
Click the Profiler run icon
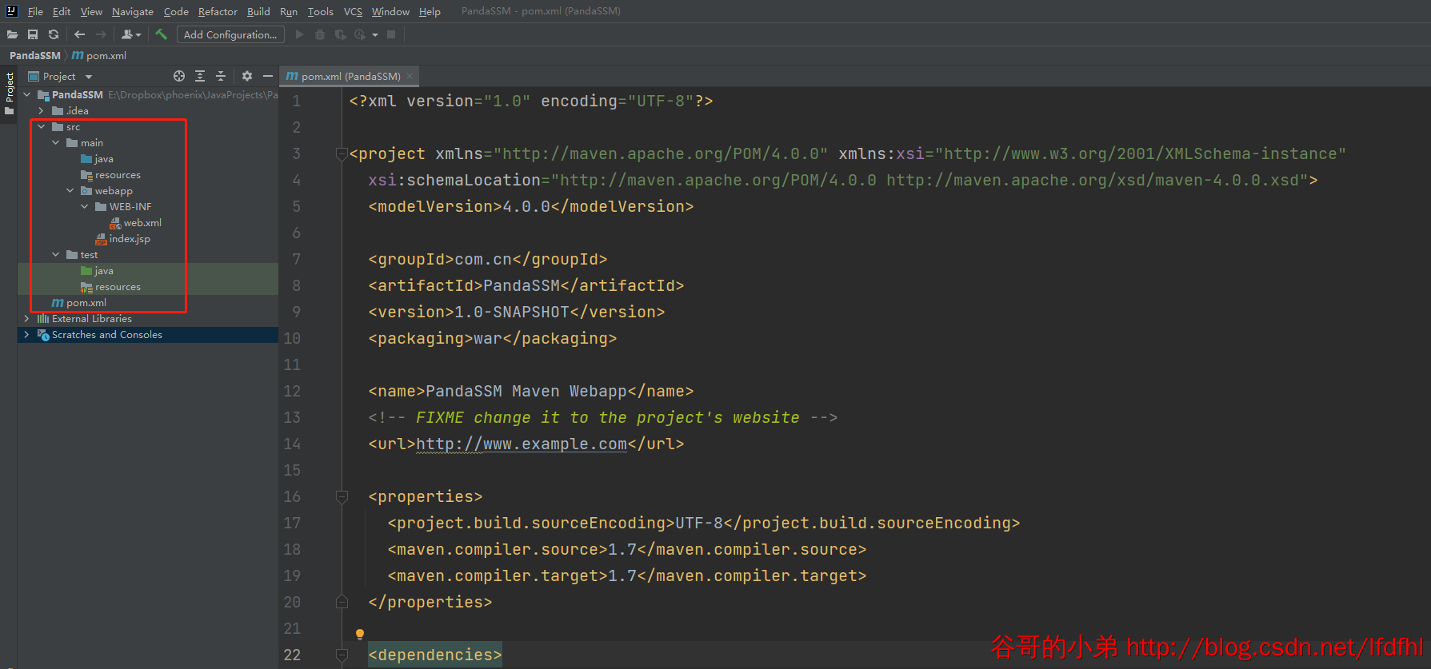coord(360,34)
